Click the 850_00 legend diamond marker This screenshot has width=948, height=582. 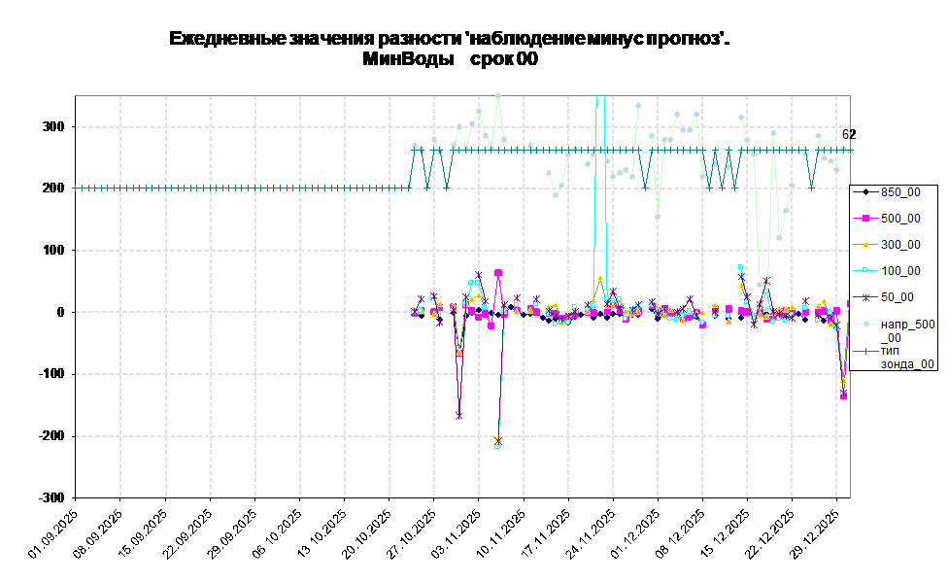coord(864,192)
